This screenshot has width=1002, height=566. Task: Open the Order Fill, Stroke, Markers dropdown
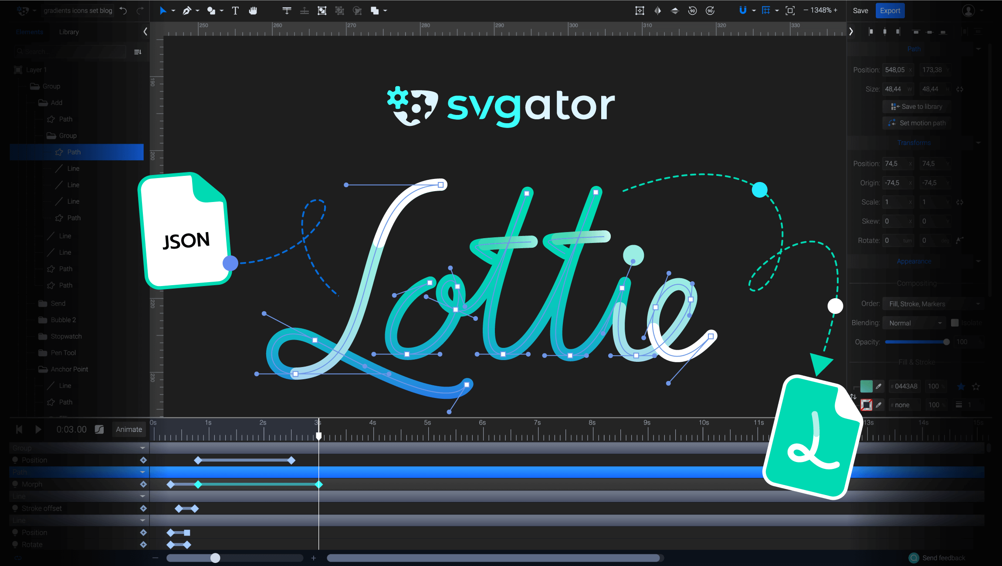(933, 304)
